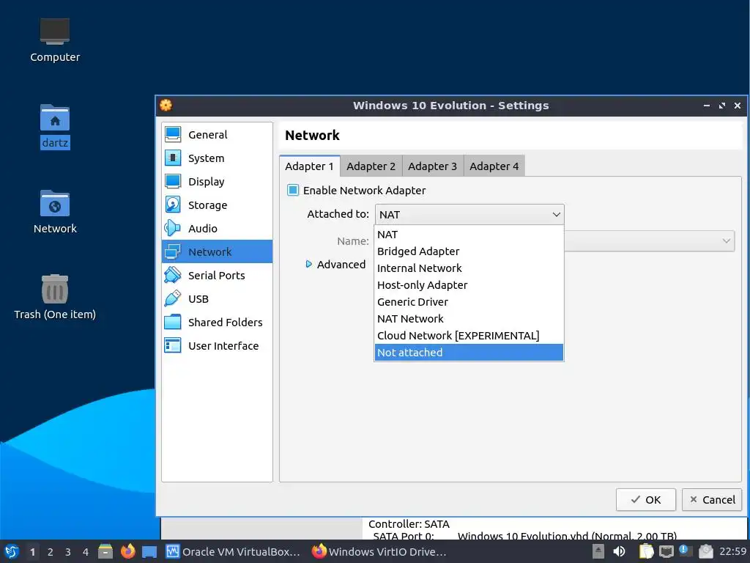
Task: Launch the file manager from taskbar
Action: tap(105, 552)
